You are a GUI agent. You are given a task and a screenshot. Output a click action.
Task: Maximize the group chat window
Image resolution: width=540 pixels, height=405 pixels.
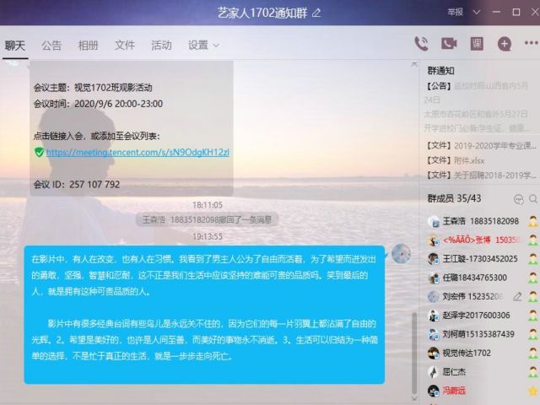click(516, 13)
